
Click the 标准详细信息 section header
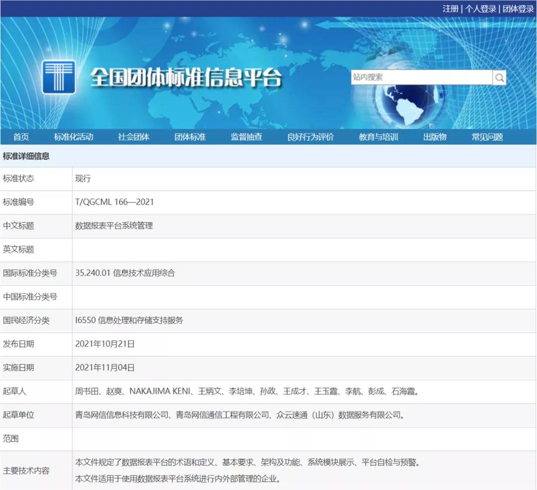[x=26, y=156]
